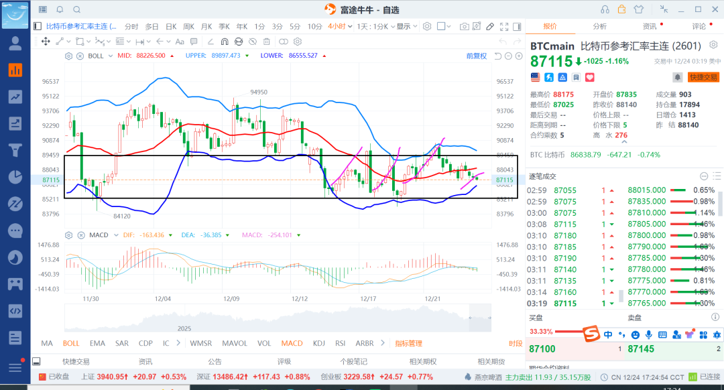Screen dimensions: 724x390
Task: Switch to the 资讯 tab in right panel
Action: [650, 26]
